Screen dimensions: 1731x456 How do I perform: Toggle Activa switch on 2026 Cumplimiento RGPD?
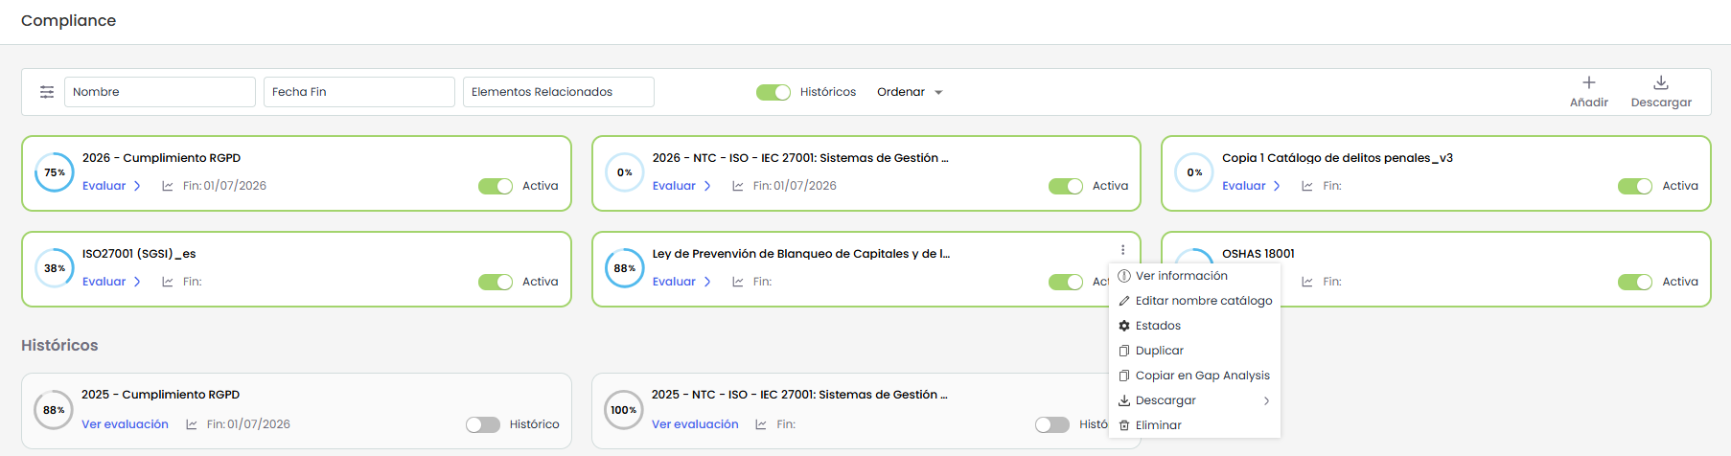click(x=496, y=186)
